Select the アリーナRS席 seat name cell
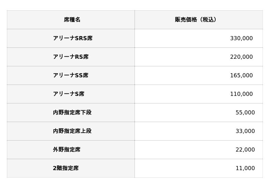This screenshot has height=188, width=276. point(71,57)
